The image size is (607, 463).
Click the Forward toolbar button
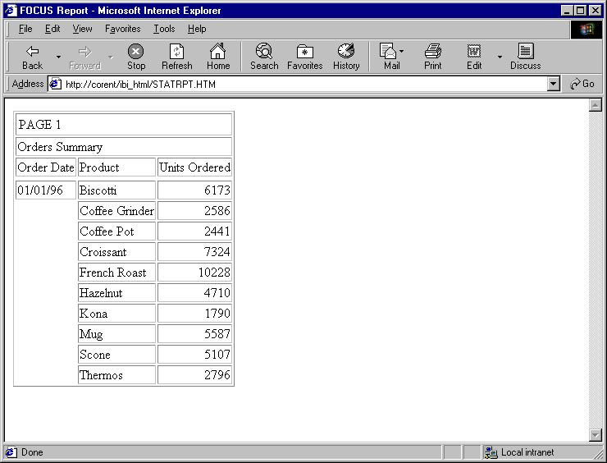click(x=84, y=57)
